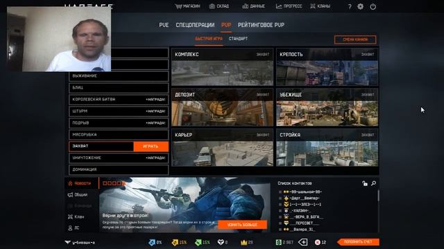Select contact 1--1--ЗЛЕЗ--1--1
This screenshot has width=444, height=249.
click(x=302, y=205)
